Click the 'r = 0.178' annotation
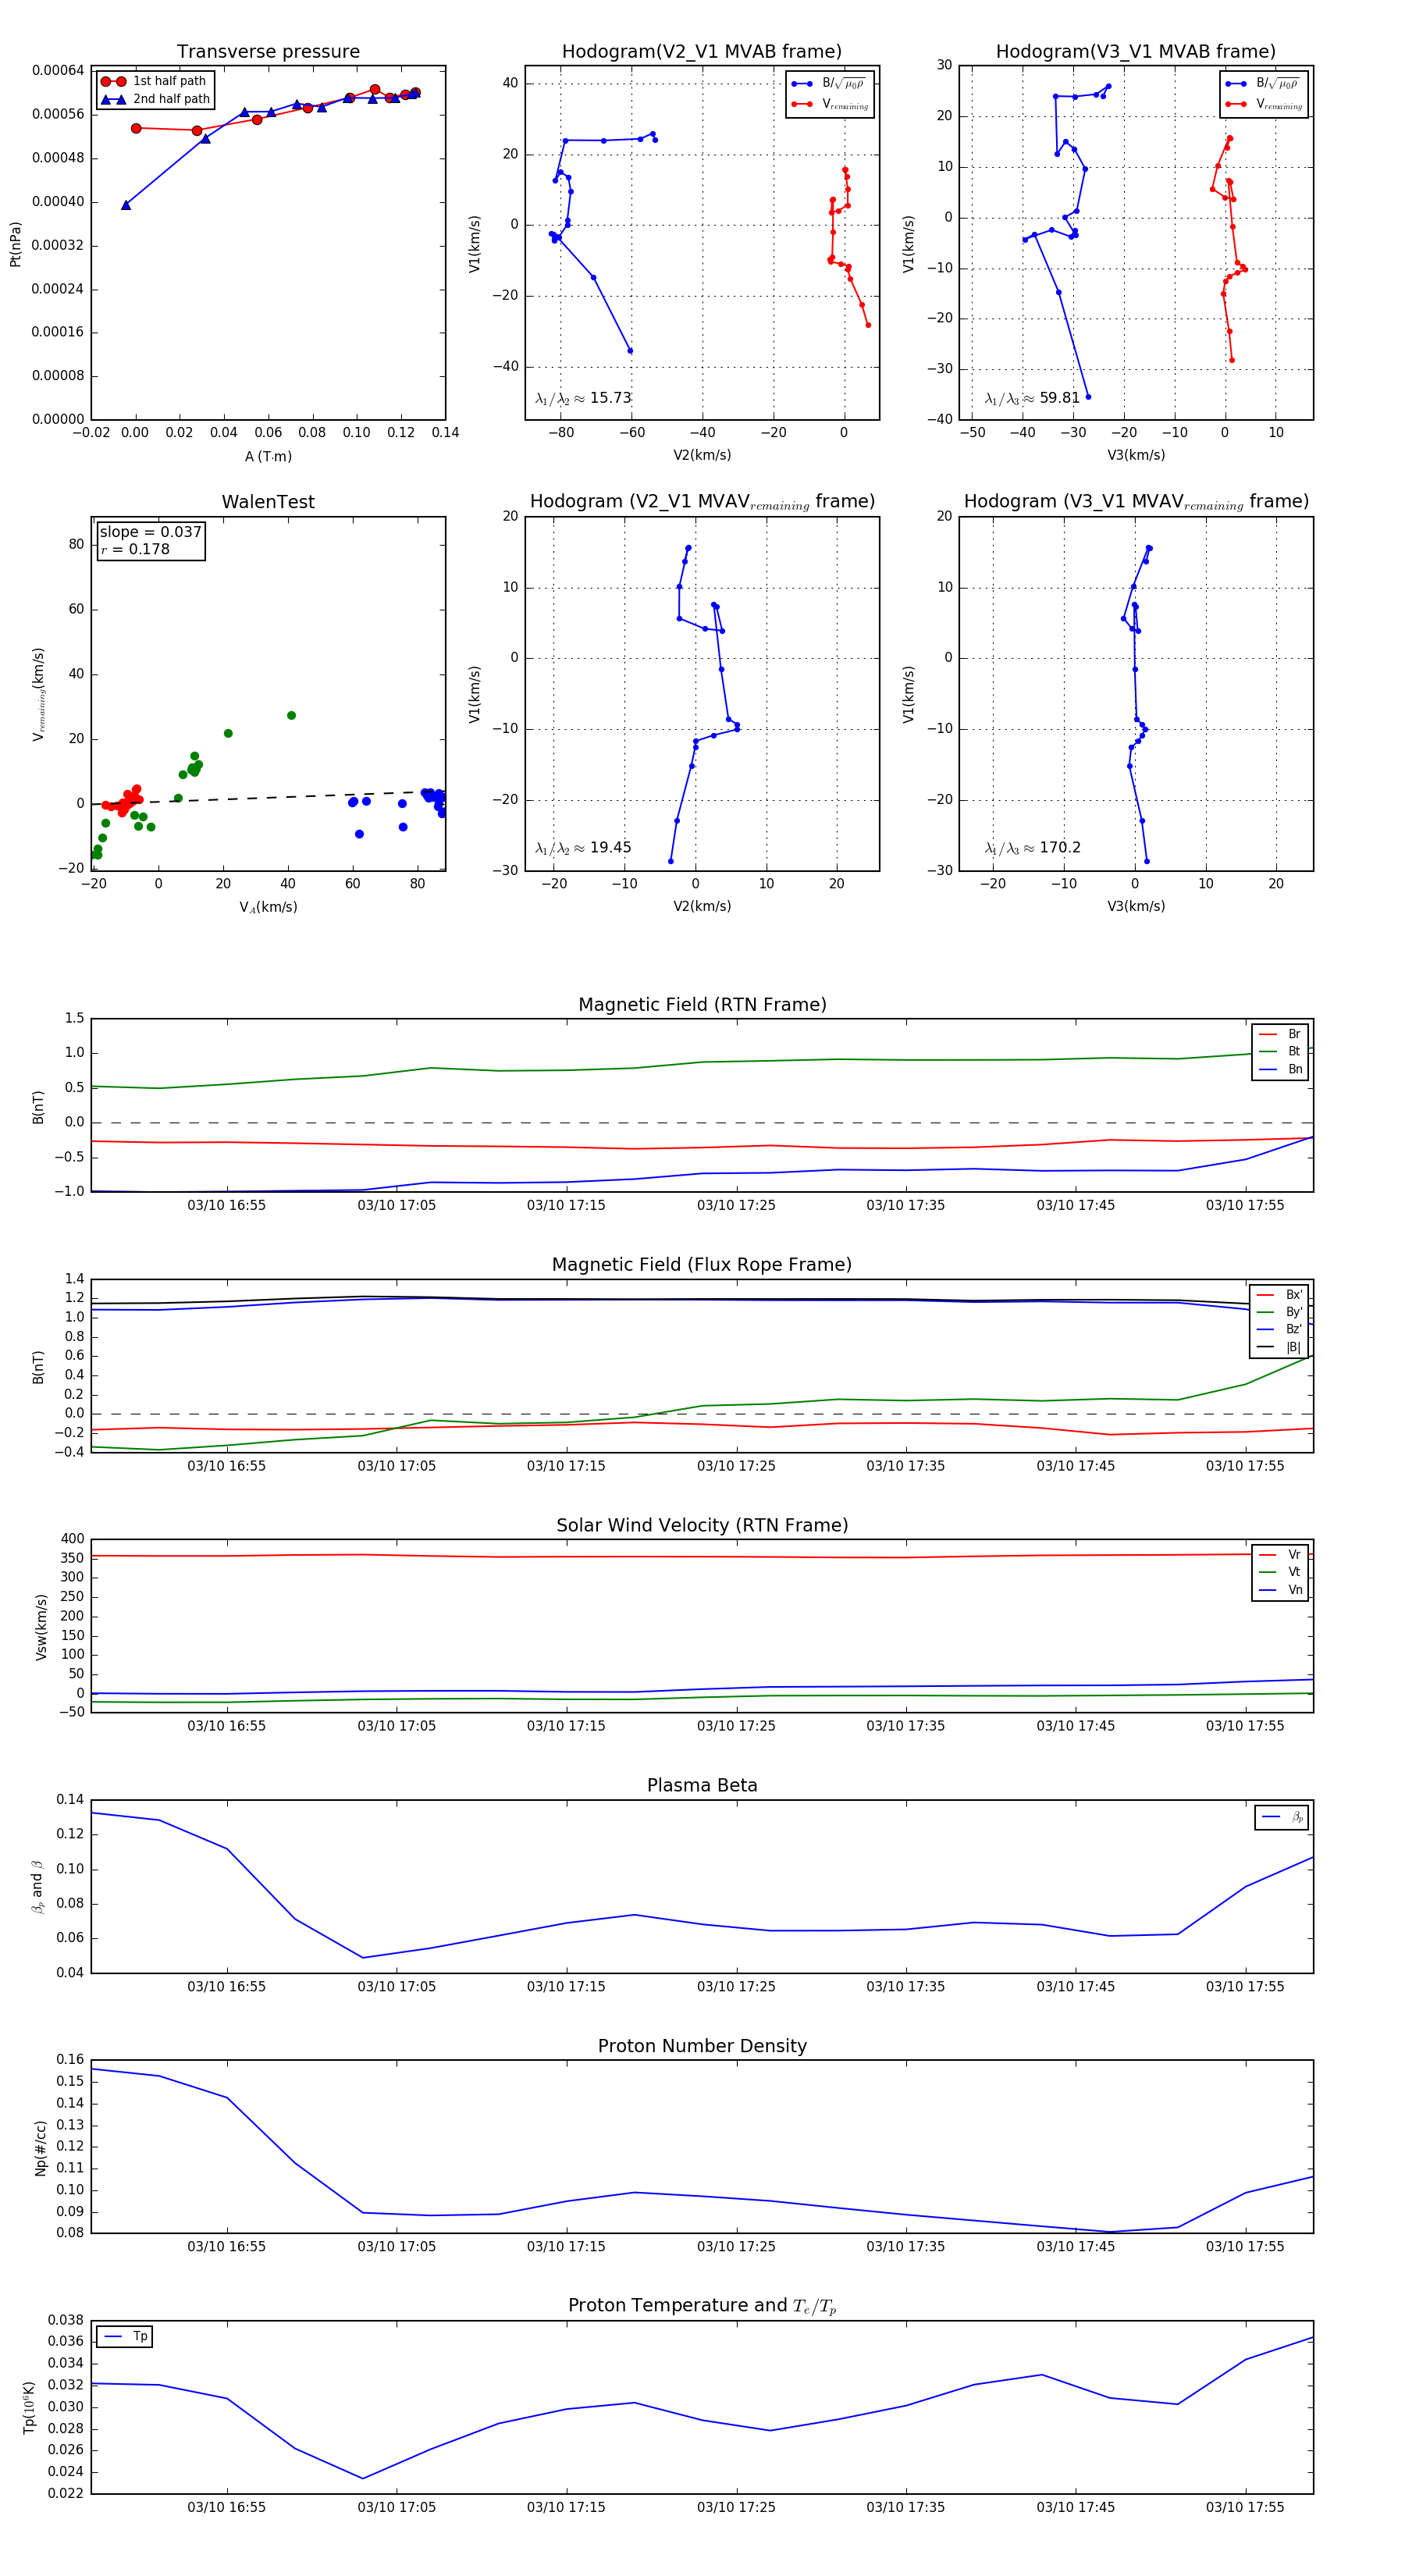Screen dimensions: 1405x2576 pos(135,549)
